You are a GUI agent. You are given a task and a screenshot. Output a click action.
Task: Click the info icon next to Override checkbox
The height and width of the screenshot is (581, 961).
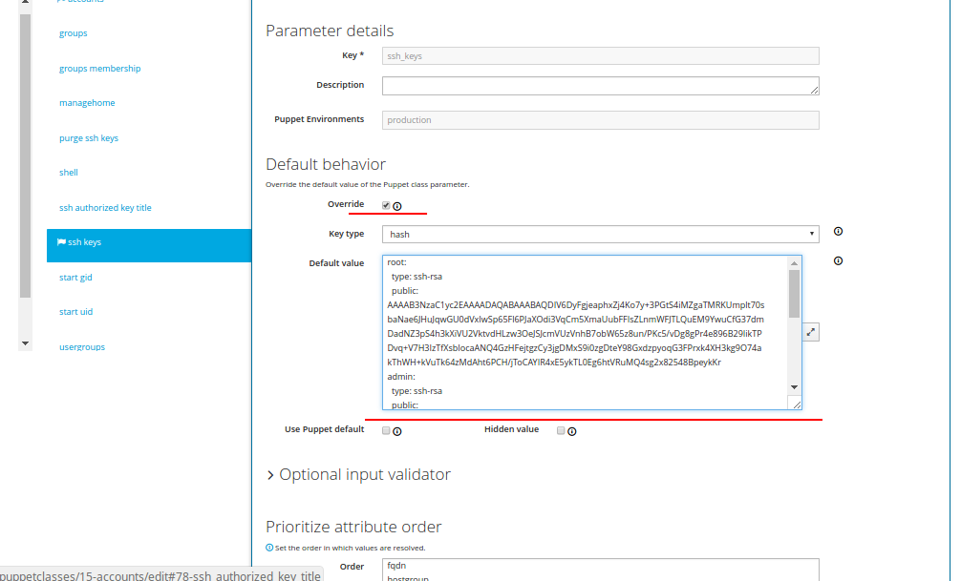click(397, 206)
